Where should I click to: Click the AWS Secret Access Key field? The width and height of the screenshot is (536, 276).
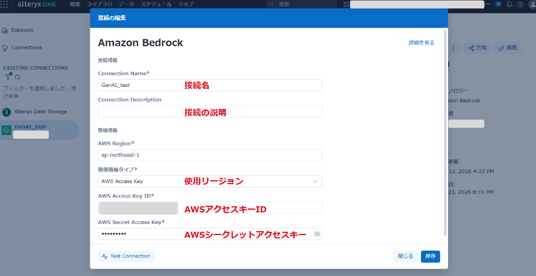coord(210,234)
